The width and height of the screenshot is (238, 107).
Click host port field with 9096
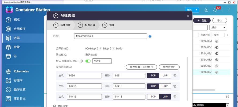[84, 75]
